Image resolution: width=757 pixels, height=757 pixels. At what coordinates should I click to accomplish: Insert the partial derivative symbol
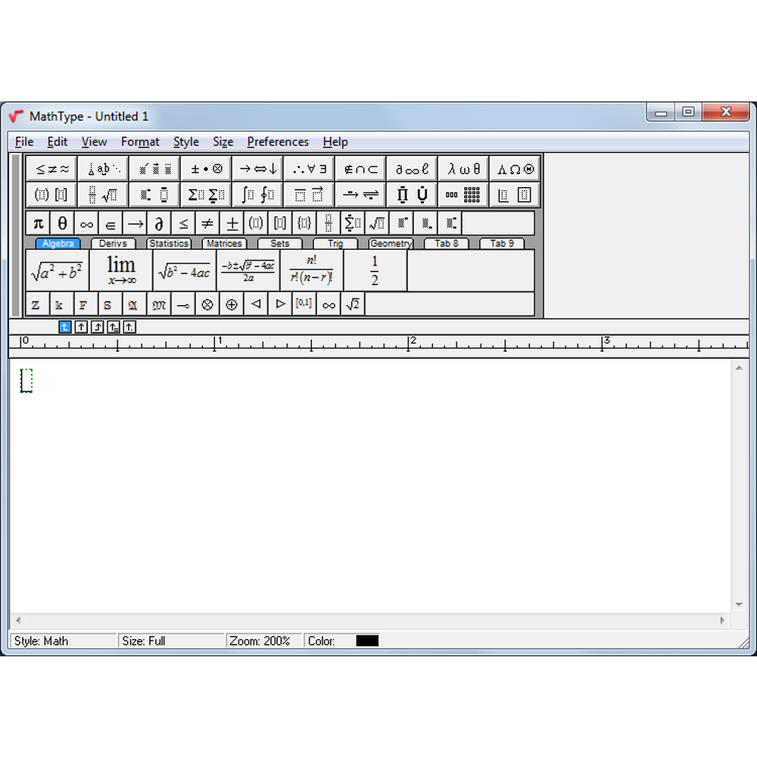coord(159,223)
